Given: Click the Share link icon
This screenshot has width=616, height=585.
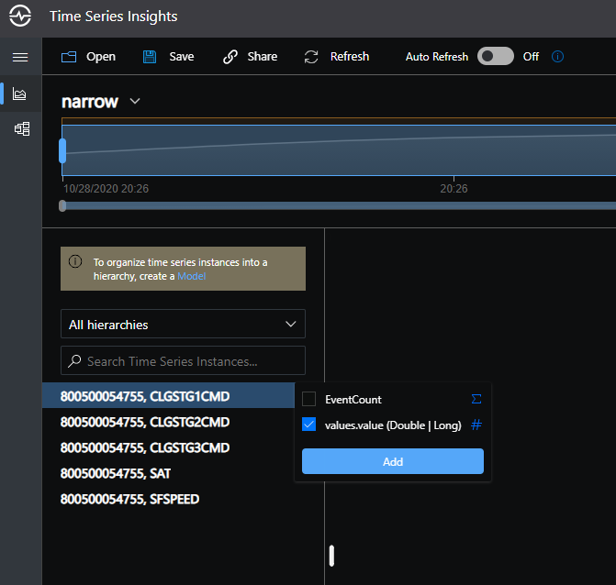Looking at the screenshot, I should (230, 57).
